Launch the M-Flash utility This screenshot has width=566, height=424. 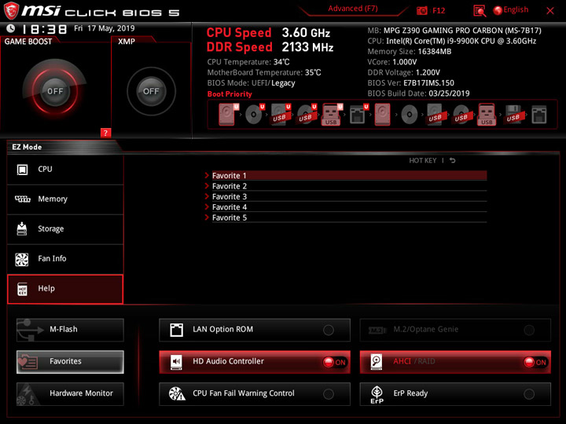tap(70, 330)
